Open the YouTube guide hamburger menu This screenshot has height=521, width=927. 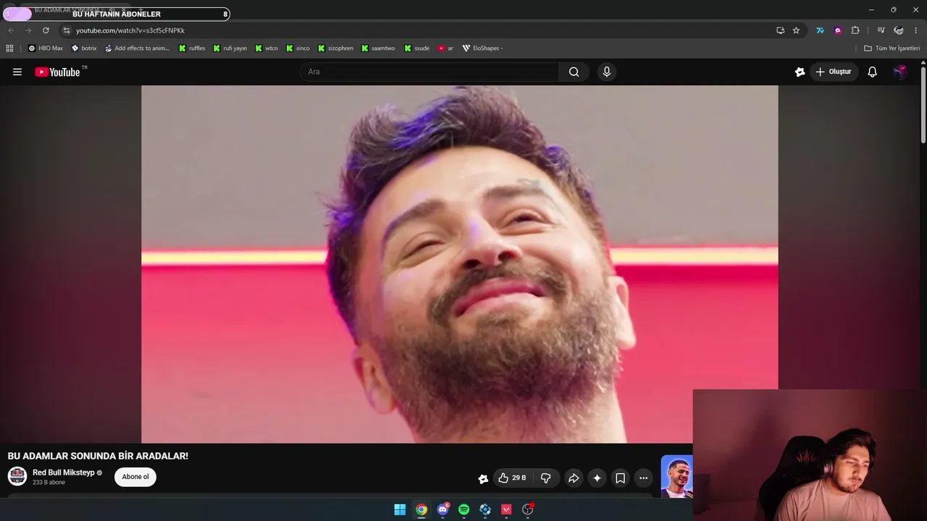17,72
